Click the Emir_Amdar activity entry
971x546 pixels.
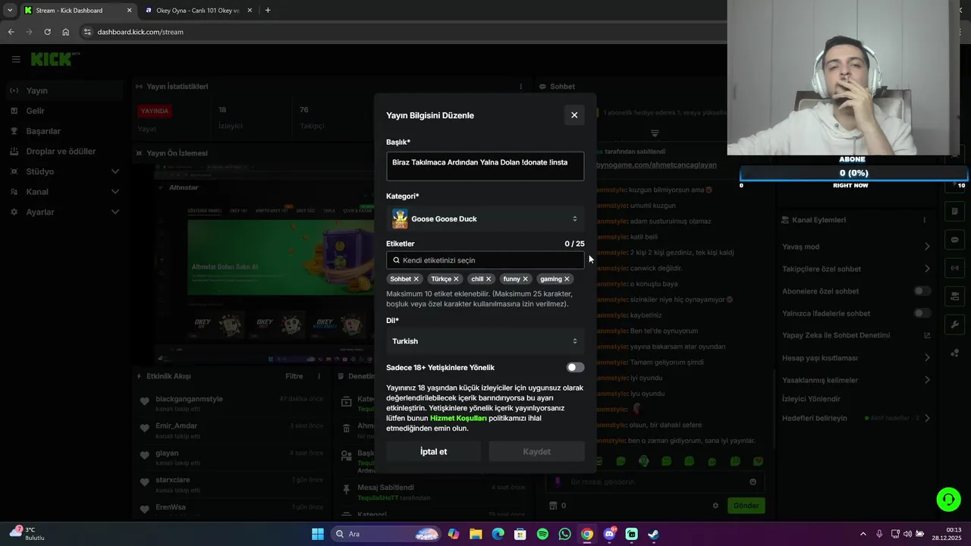[x=232, y=430]
